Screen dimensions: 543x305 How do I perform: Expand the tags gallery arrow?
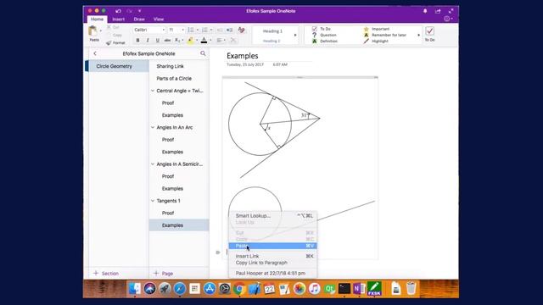[418, 35]
